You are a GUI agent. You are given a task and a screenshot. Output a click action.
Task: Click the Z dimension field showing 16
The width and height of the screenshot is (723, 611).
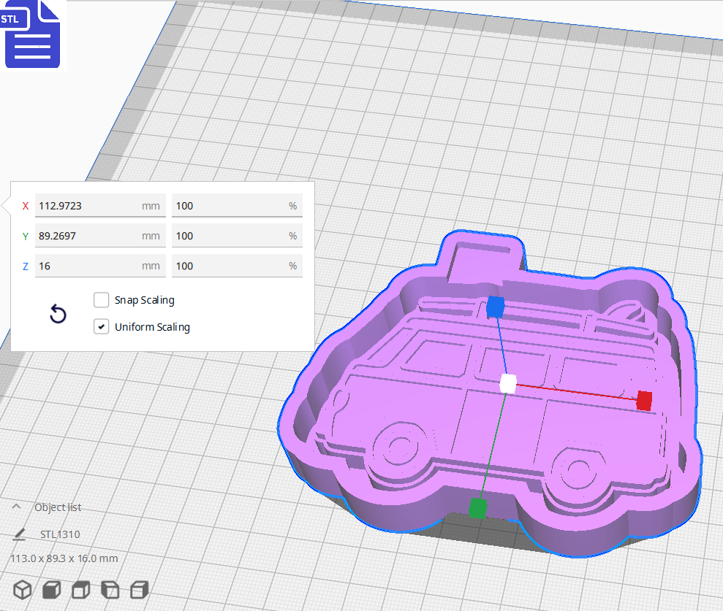pyautogui.click(x=100, y=265)
